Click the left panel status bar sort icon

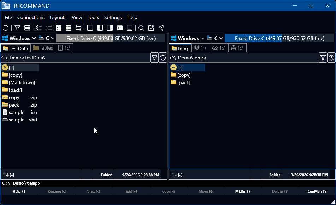pos(6,174)
